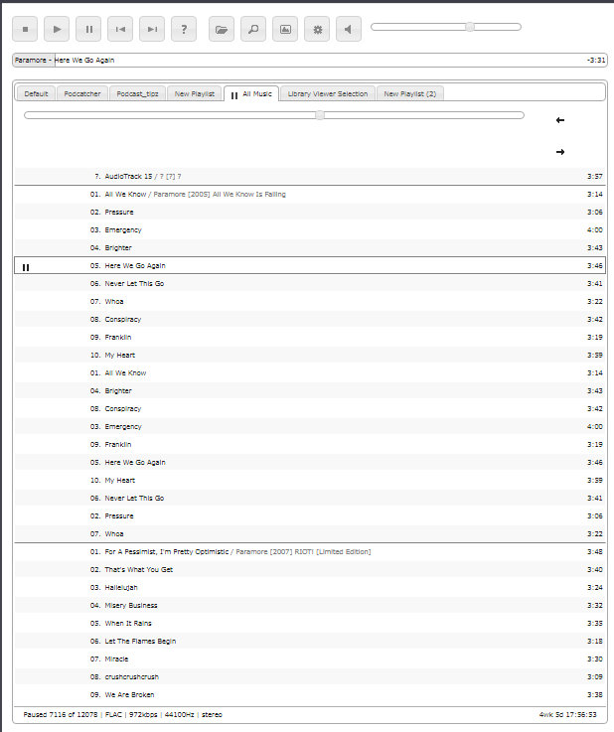Viewport: 614px width, 732px height.
Task: Open the image/album art button
Action: tap(285, 29)
